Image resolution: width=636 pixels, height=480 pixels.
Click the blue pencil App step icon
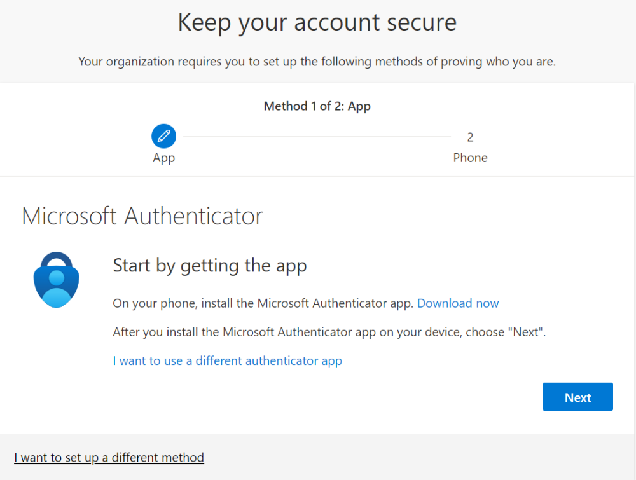pyautogui.click(x=163, y=136)
